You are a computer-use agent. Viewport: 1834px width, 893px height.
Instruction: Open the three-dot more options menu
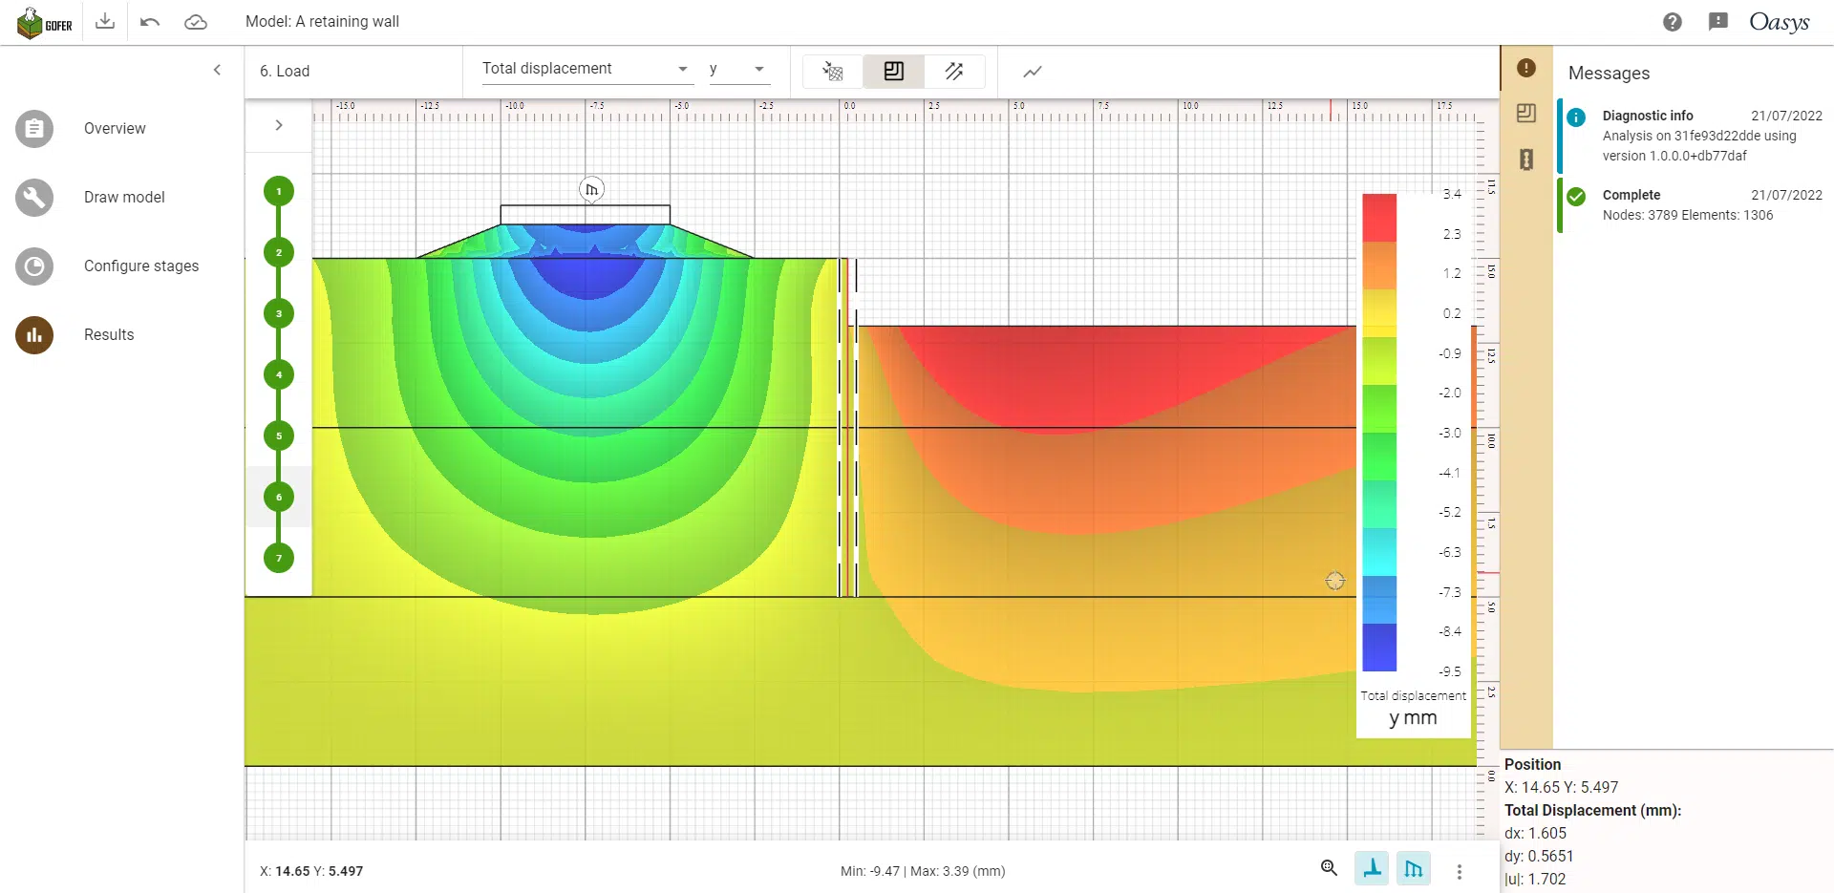1459,871
